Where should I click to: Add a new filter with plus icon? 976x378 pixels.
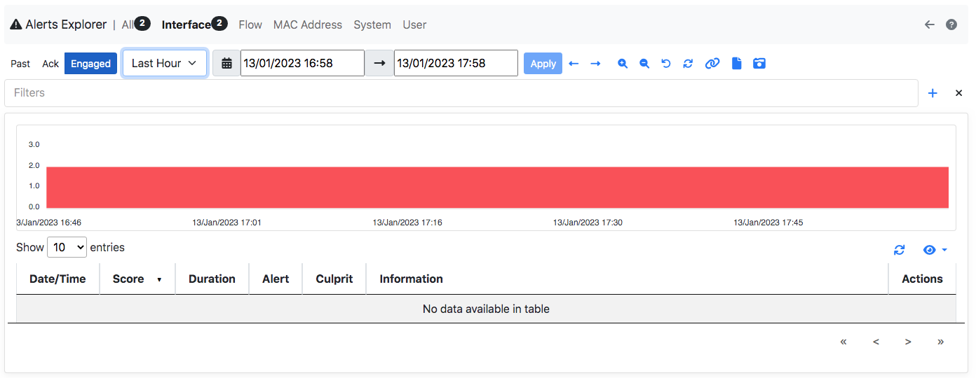coord(933,93)
